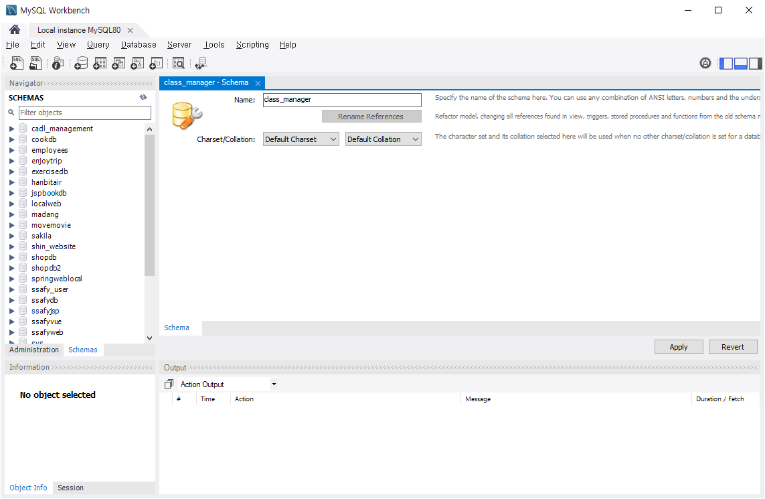765x499 pixels.
Task: Expand the employees schema node
Action: coord(11,150)
